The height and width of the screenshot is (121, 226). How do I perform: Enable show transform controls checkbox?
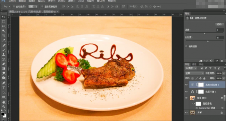point(42,6)
